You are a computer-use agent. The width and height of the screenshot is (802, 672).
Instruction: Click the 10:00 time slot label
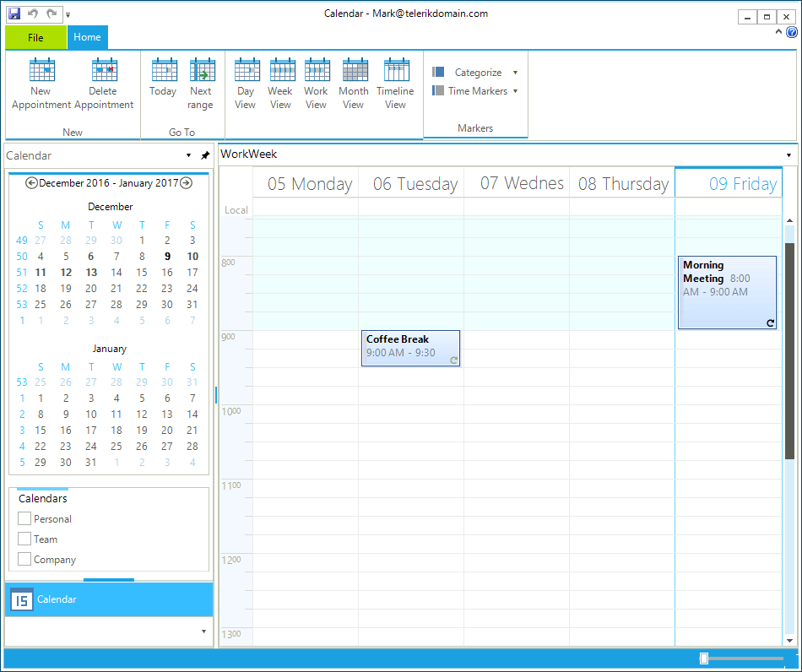[x=231, y=412]
